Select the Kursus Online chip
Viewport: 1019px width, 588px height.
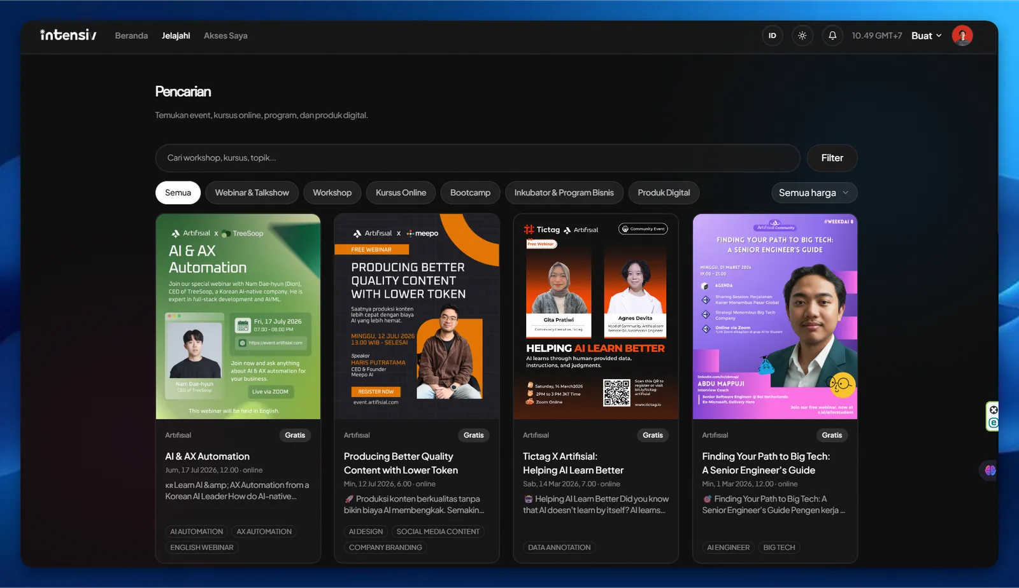tap(401, 193)
